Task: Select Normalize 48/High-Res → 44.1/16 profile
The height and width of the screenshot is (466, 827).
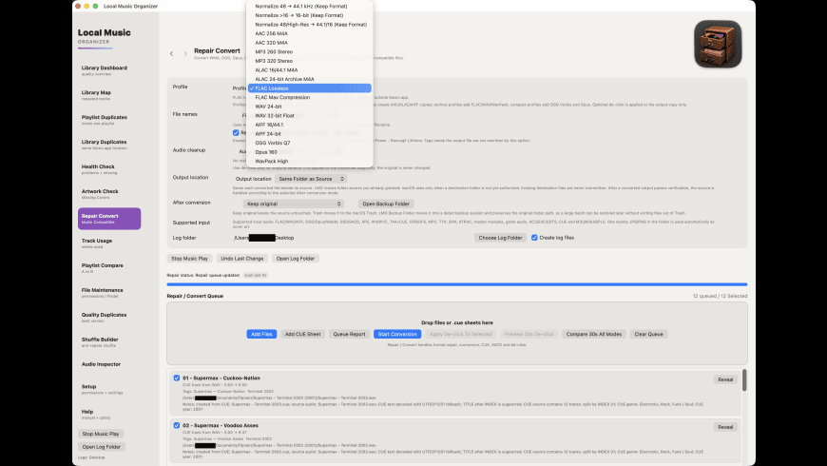Action: point(310,25)
